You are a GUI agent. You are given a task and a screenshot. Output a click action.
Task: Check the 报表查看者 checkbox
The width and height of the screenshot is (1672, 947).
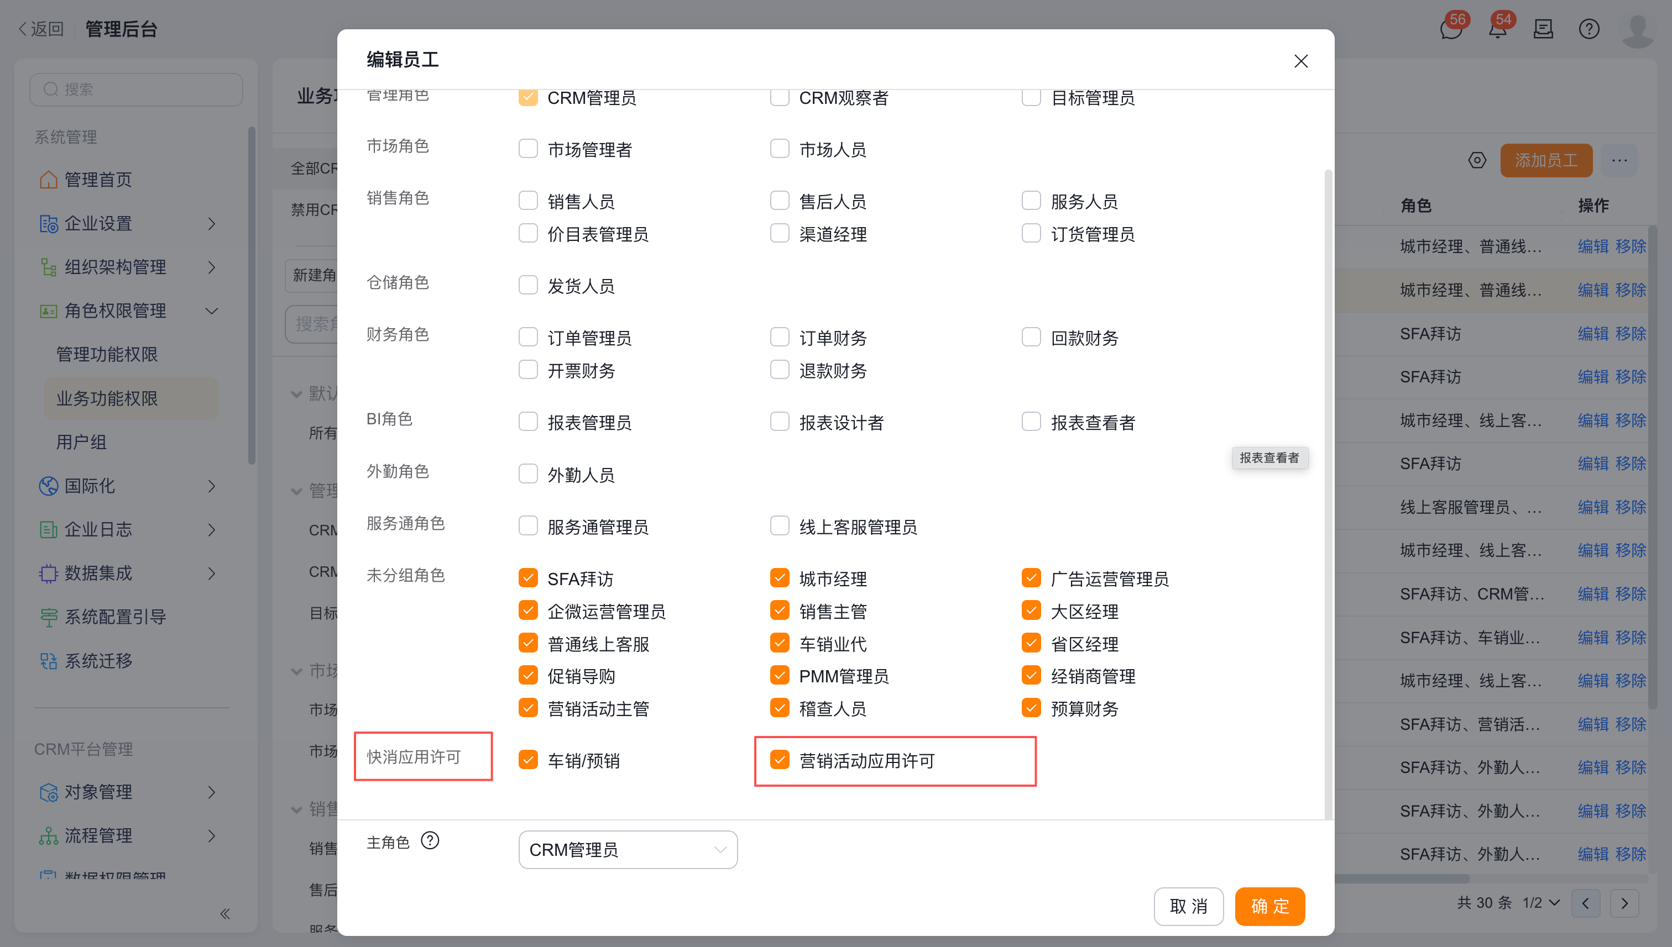pos(1031,422)
